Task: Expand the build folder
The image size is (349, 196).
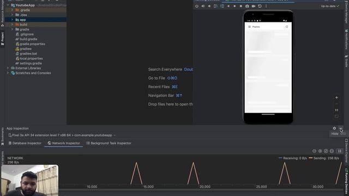Action: click(12, 24)
